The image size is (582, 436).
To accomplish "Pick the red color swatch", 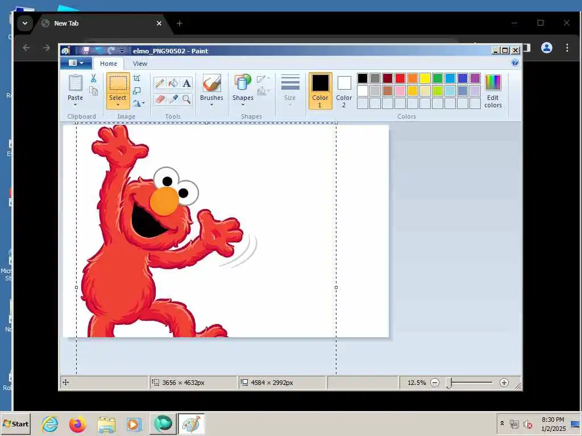I will pyautogui.click(x=400, y=78).
